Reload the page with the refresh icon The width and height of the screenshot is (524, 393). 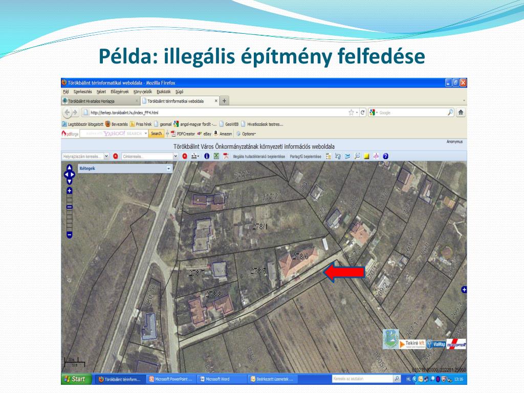(x=363, y=113)
